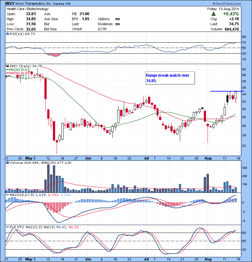Viewport: 252px width, 262px height.
Task: Click the MACD(8,17,9) indicator label
Action: [22, 195]
